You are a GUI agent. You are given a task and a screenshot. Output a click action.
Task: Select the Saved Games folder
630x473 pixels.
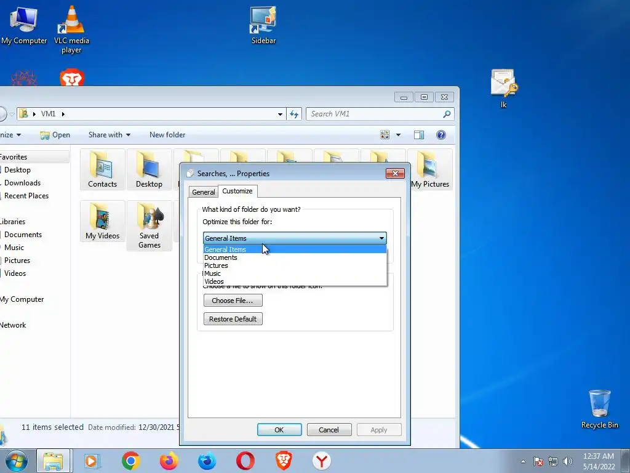[149, 225]
